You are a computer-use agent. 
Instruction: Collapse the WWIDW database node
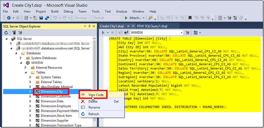(x=21, y=63)
